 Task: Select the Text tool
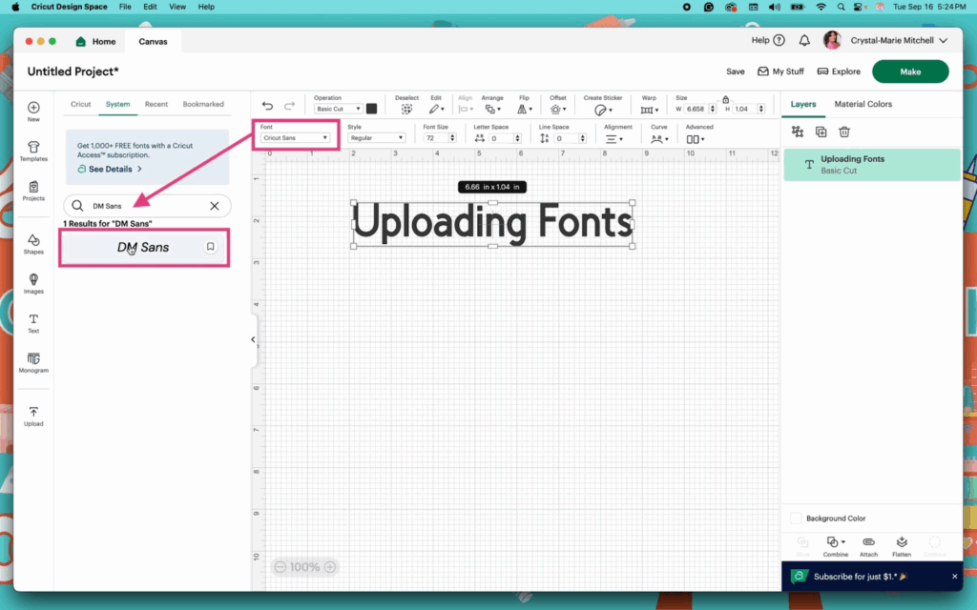[33, 323]
